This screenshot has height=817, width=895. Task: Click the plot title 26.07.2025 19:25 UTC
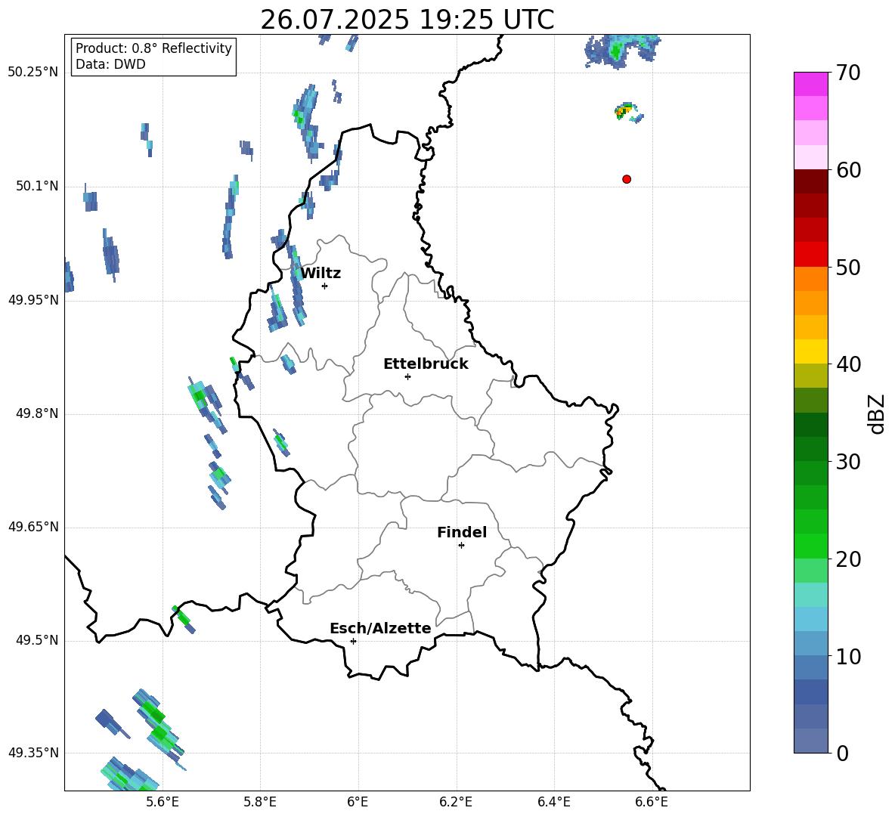coord(407,20)
